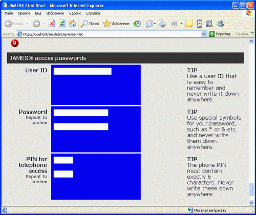Viewport: 256px width, 215px height.
Task: Click the Internet Explorer icon in the title bar
Action: 5,5
